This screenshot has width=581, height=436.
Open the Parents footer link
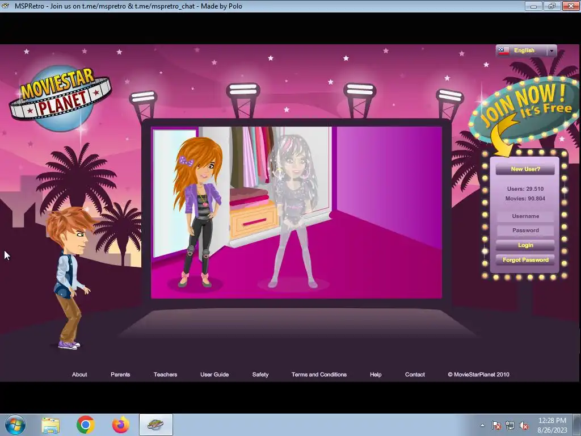coord(120,375)
